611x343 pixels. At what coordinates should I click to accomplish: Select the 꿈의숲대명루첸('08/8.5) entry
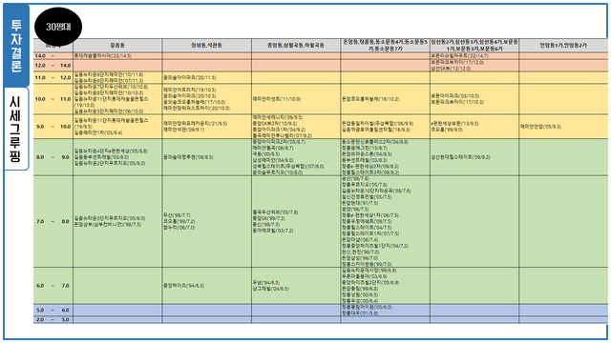188,157
